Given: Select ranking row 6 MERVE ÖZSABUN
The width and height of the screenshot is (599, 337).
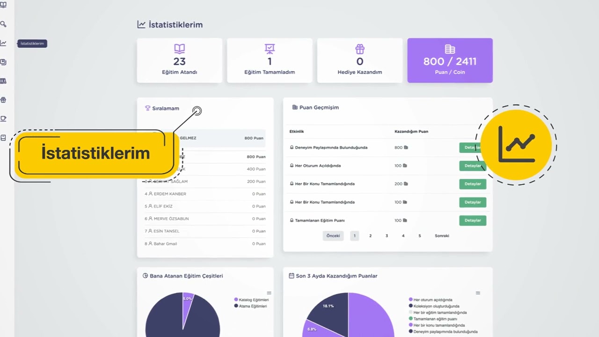Looking at the screenshot, I should (205, 219).
